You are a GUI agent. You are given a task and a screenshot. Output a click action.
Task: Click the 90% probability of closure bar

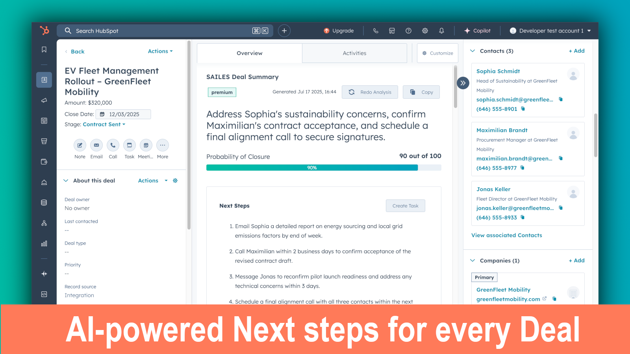point(312,167)
